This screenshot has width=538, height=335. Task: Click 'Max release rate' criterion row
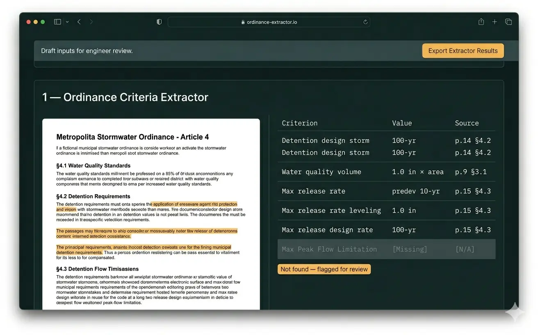coord(386,191)
